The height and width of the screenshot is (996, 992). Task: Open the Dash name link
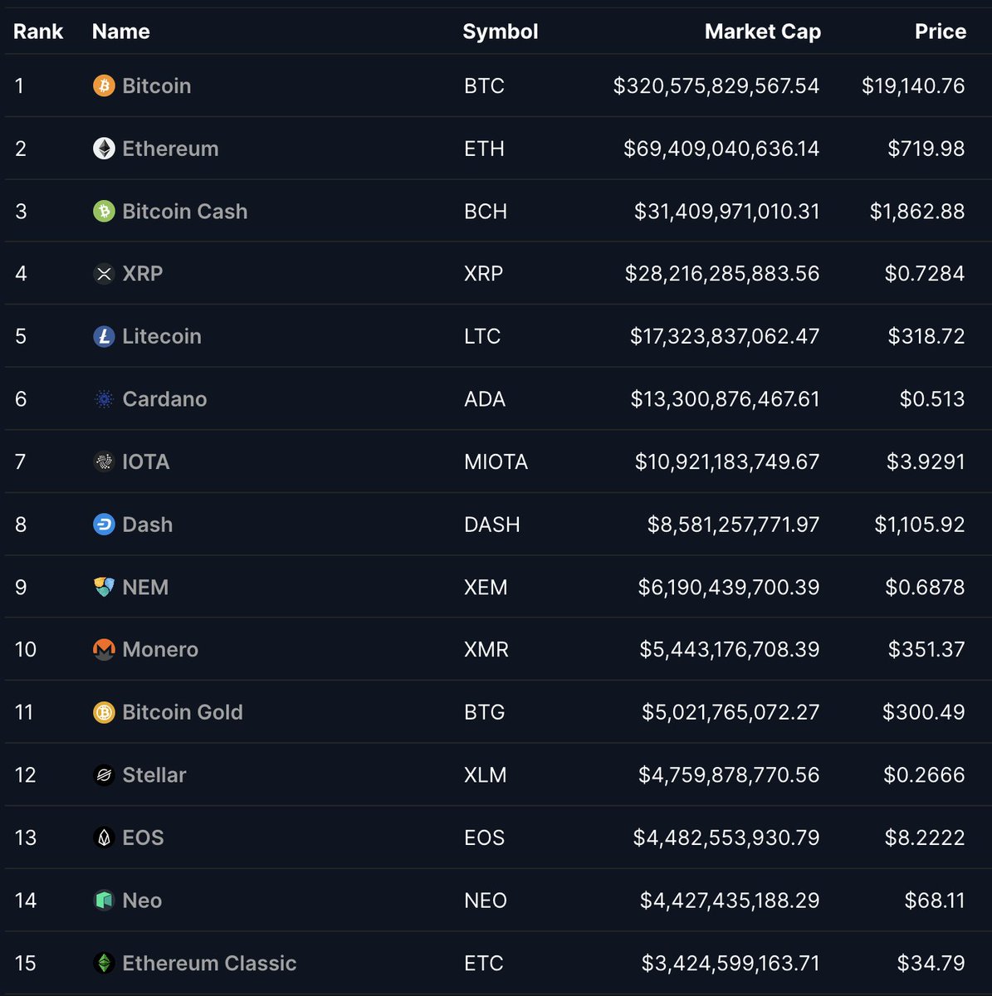click(148, 525)
